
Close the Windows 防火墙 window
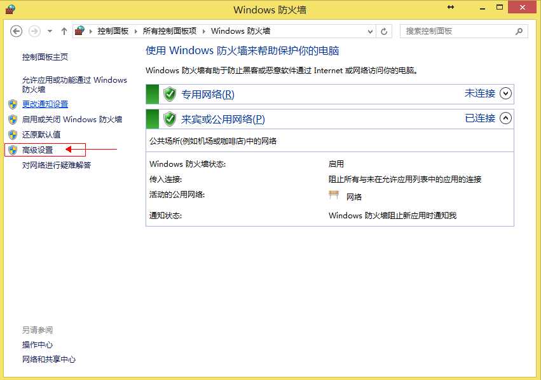[x=523, y=7]
